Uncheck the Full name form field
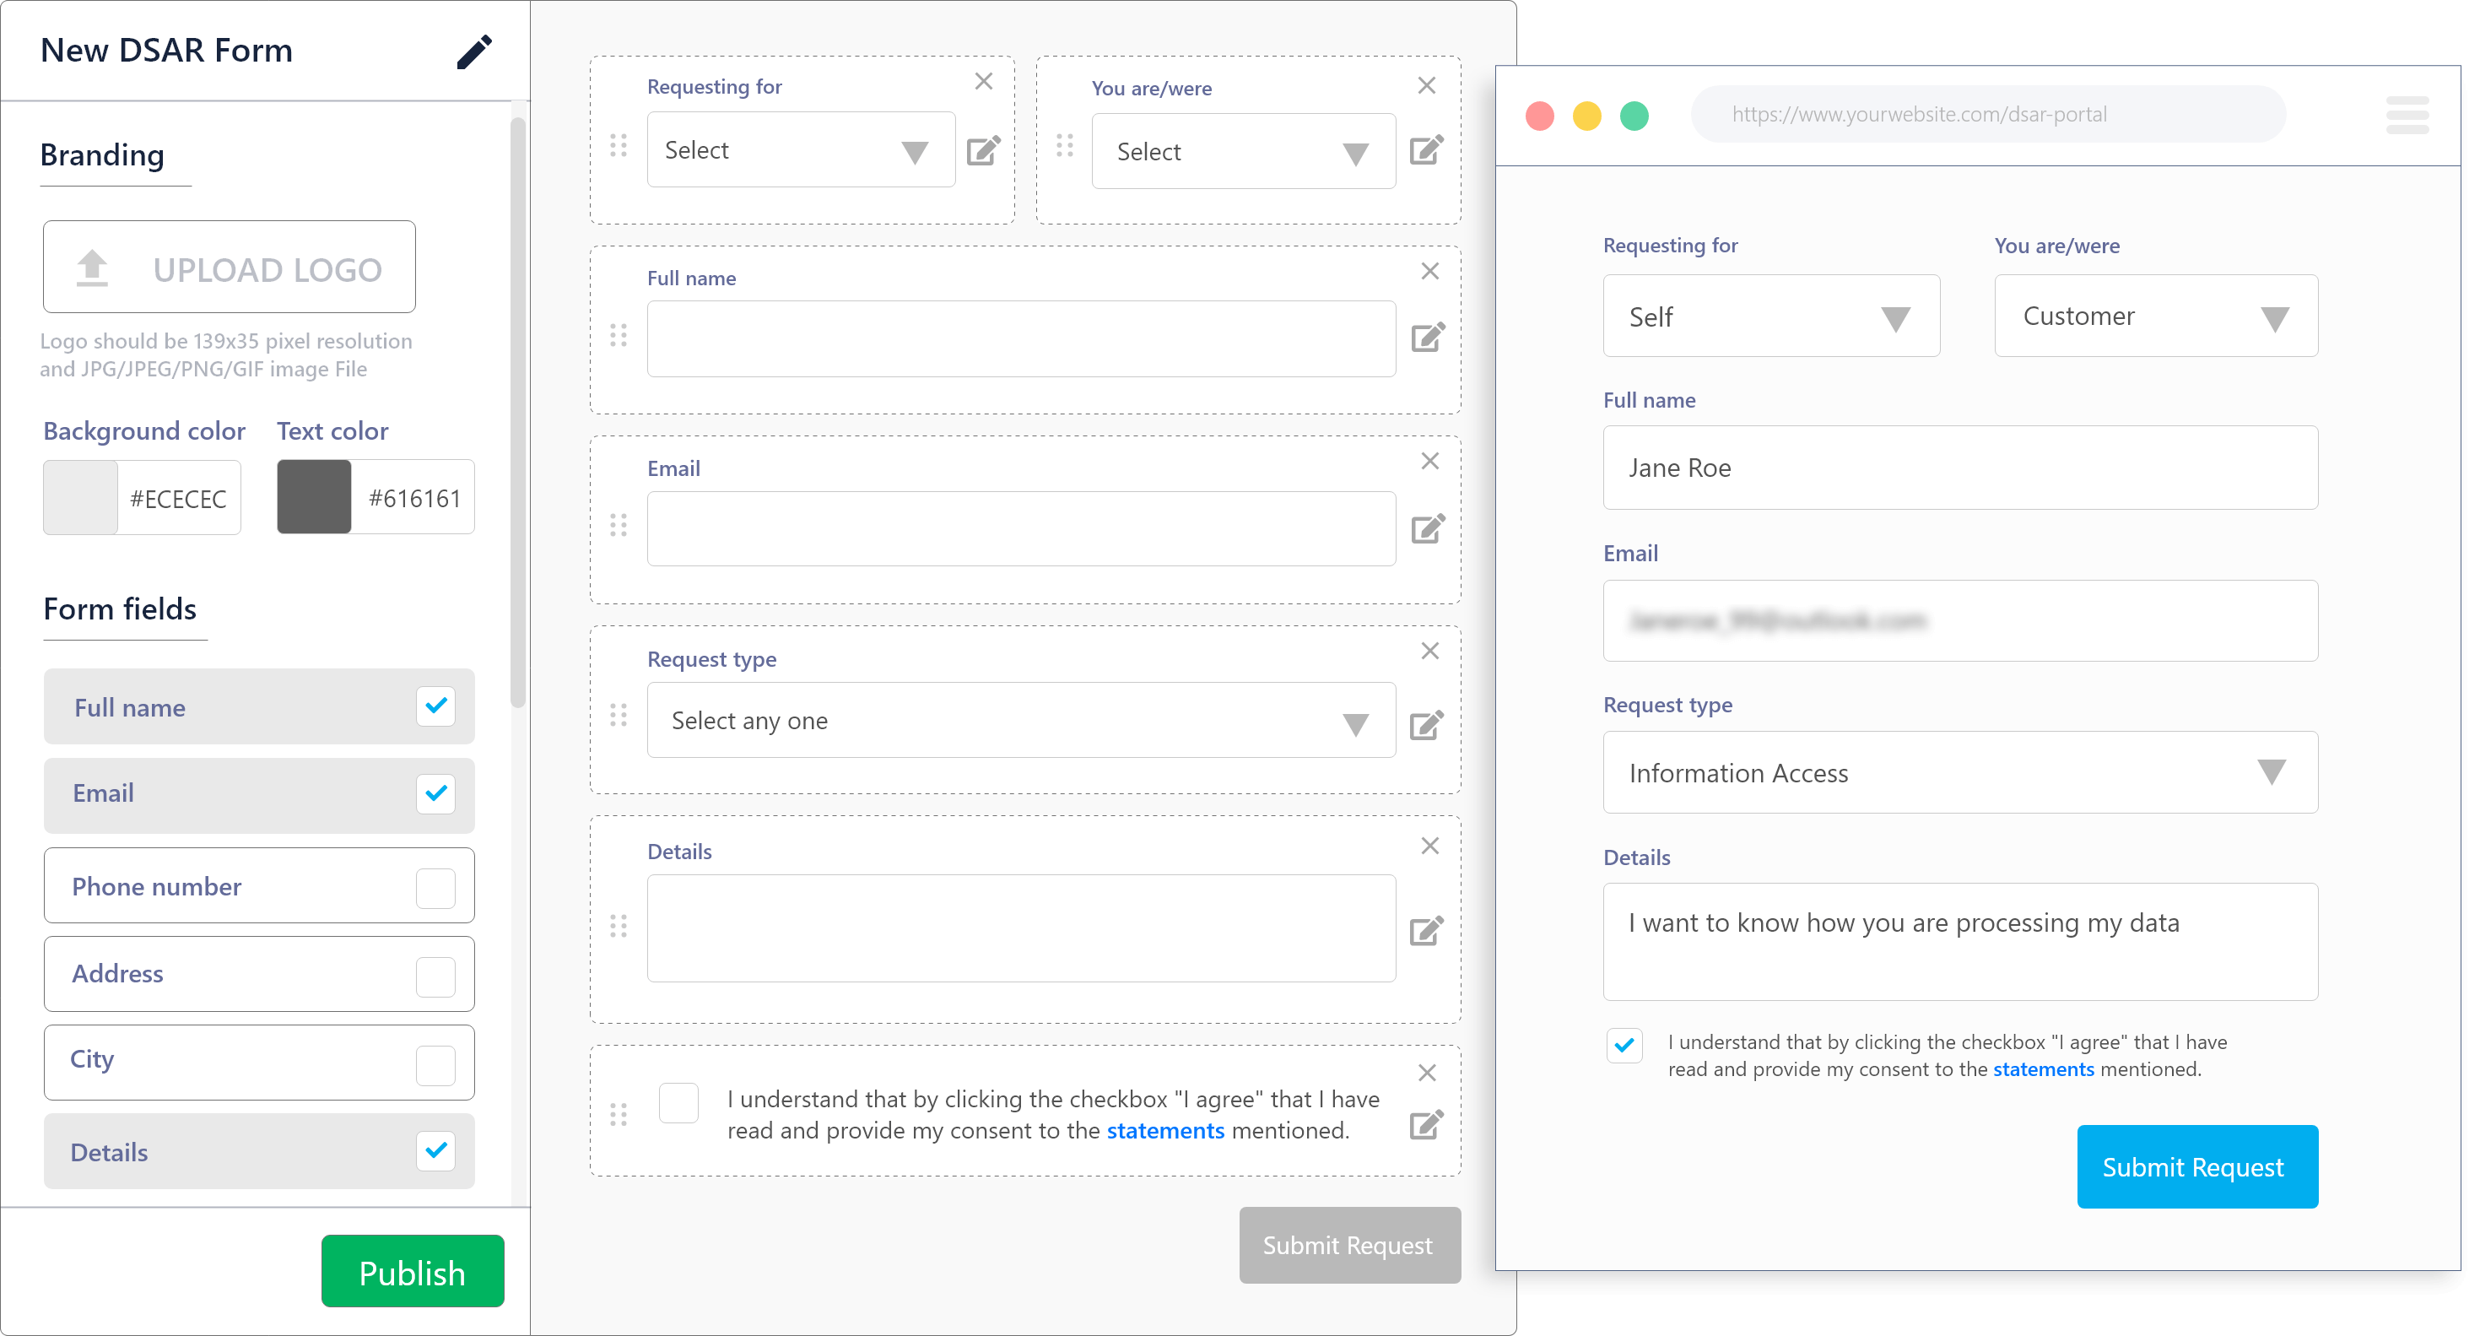Image resolution: width=2480 pixels, height=1336 pixels. pyautogui.click(x=435, y=706)
